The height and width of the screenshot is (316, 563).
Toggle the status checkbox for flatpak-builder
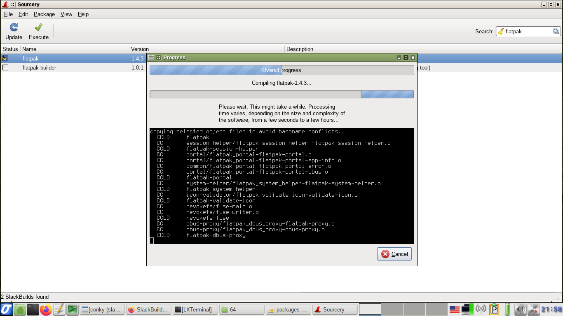(x=5, y=67)
